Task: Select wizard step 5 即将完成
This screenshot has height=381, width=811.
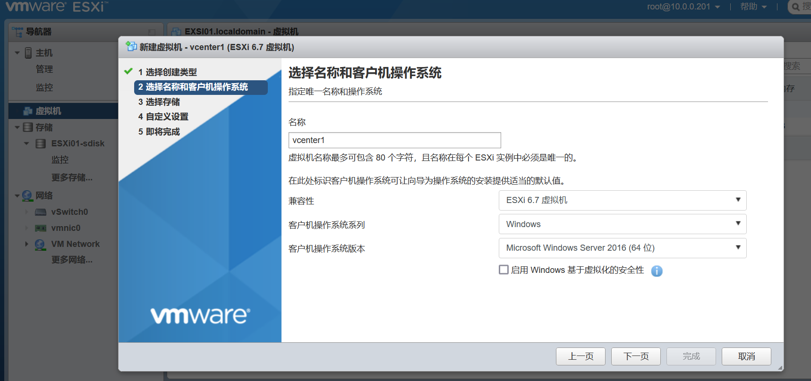Action: click(159, 132)
